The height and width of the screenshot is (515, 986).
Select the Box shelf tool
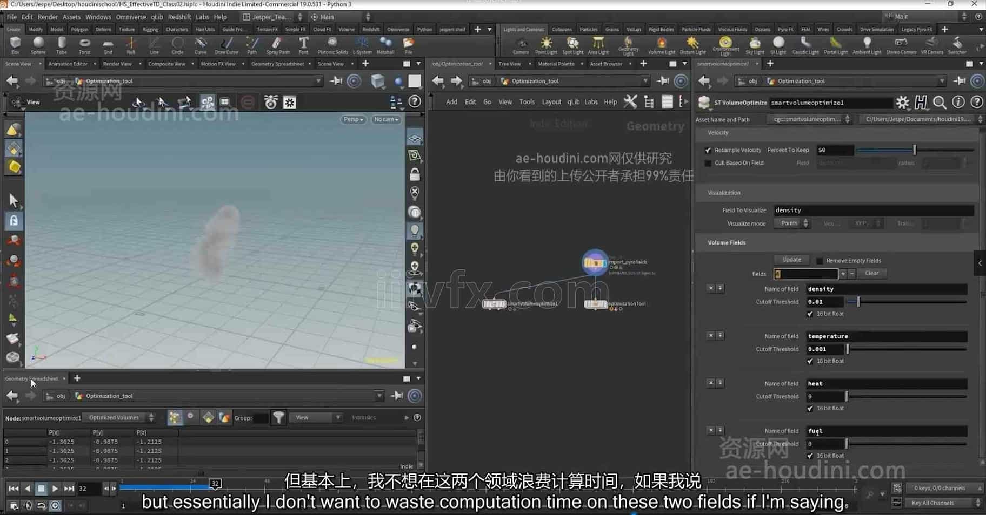click(15, 45)
